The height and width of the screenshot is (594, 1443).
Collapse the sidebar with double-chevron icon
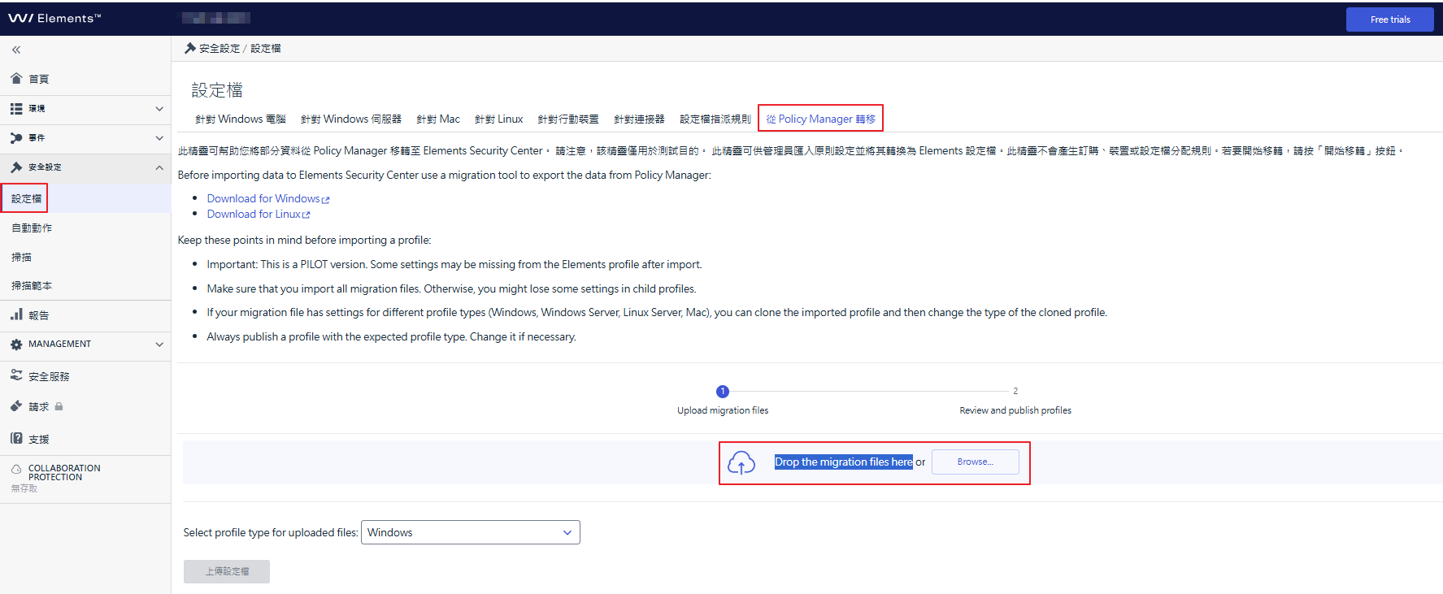[x=16, y=50]
